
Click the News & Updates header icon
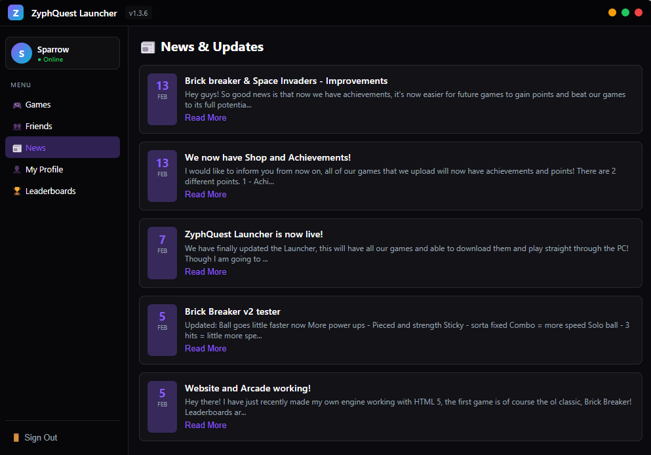point(148,47)
